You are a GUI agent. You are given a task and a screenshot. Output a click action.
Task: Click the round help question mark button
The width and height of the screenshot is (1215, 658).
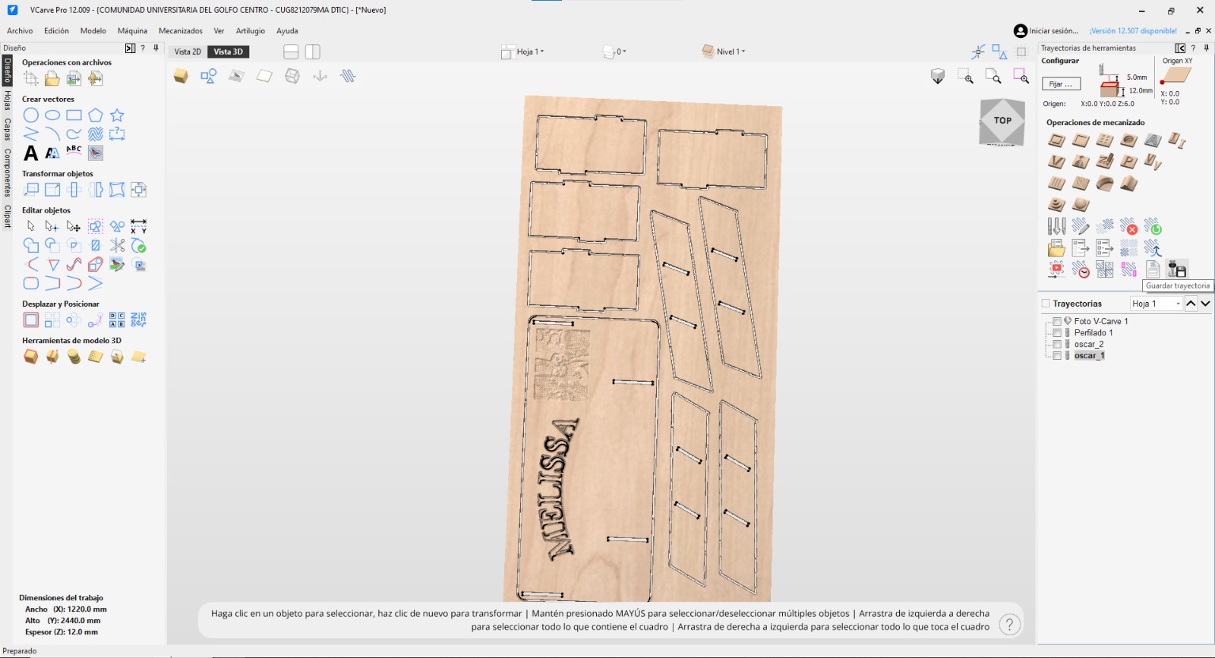pos(1009,625)
